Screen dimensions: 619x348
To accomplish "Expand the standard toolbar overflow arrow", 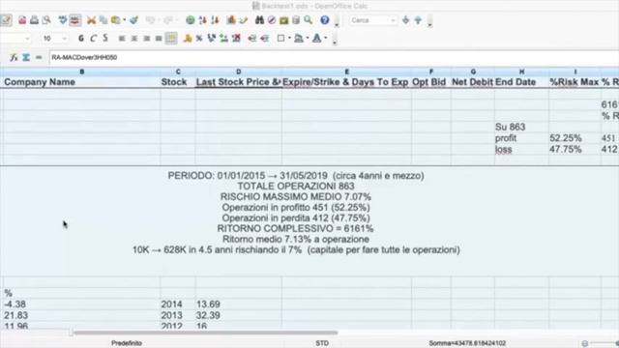I will tap(337, 24).
